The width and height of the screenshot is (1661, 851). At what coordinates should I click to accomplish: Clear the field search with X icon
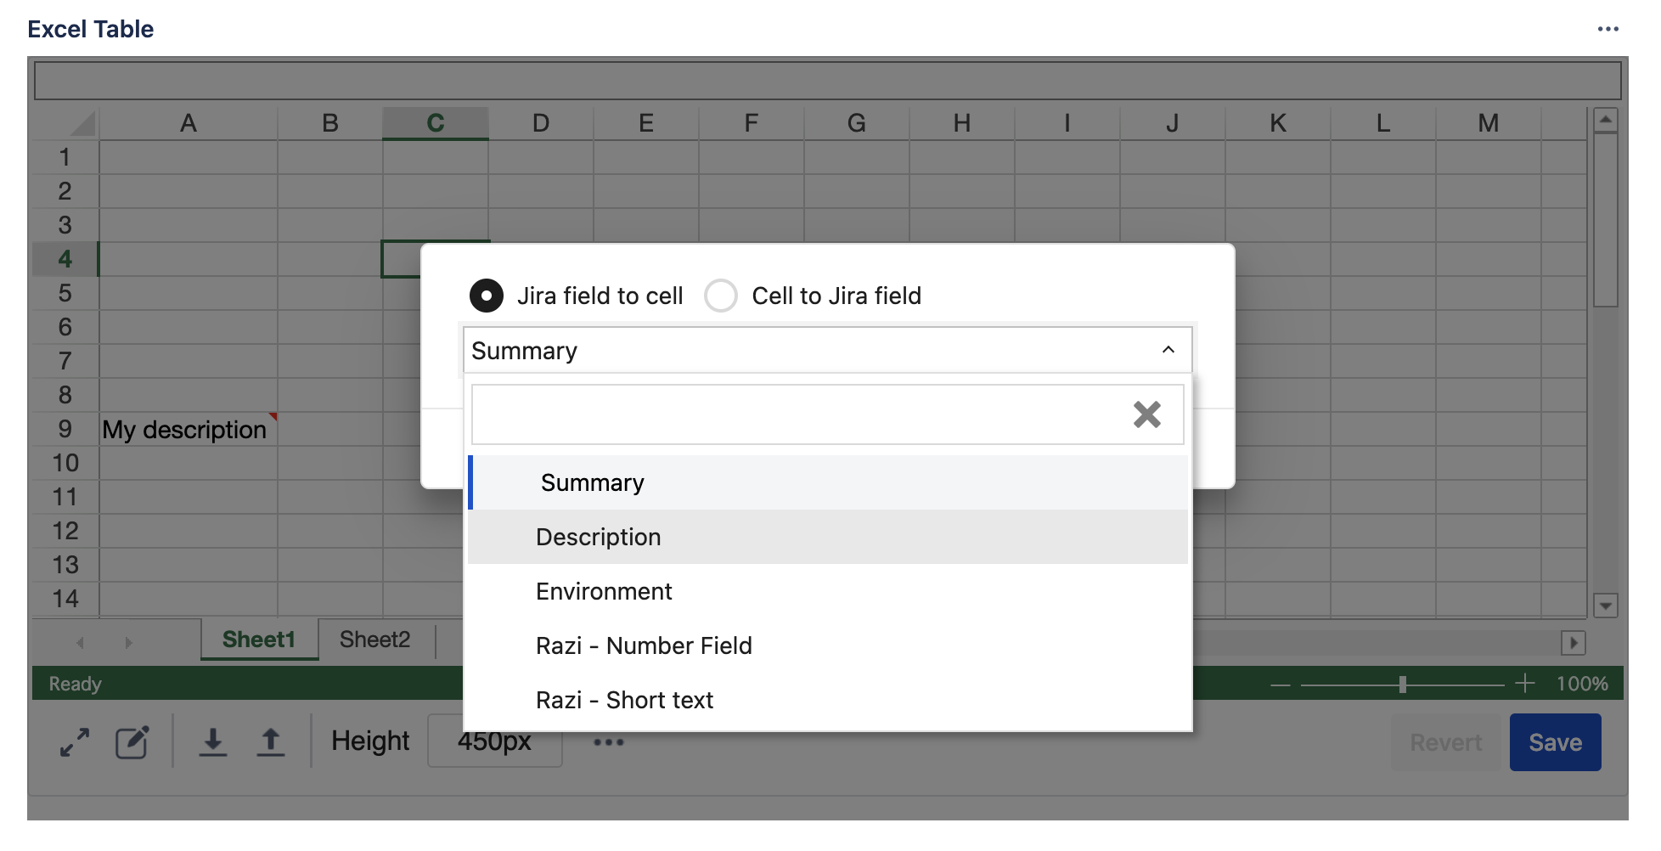tap(1146, 414)
